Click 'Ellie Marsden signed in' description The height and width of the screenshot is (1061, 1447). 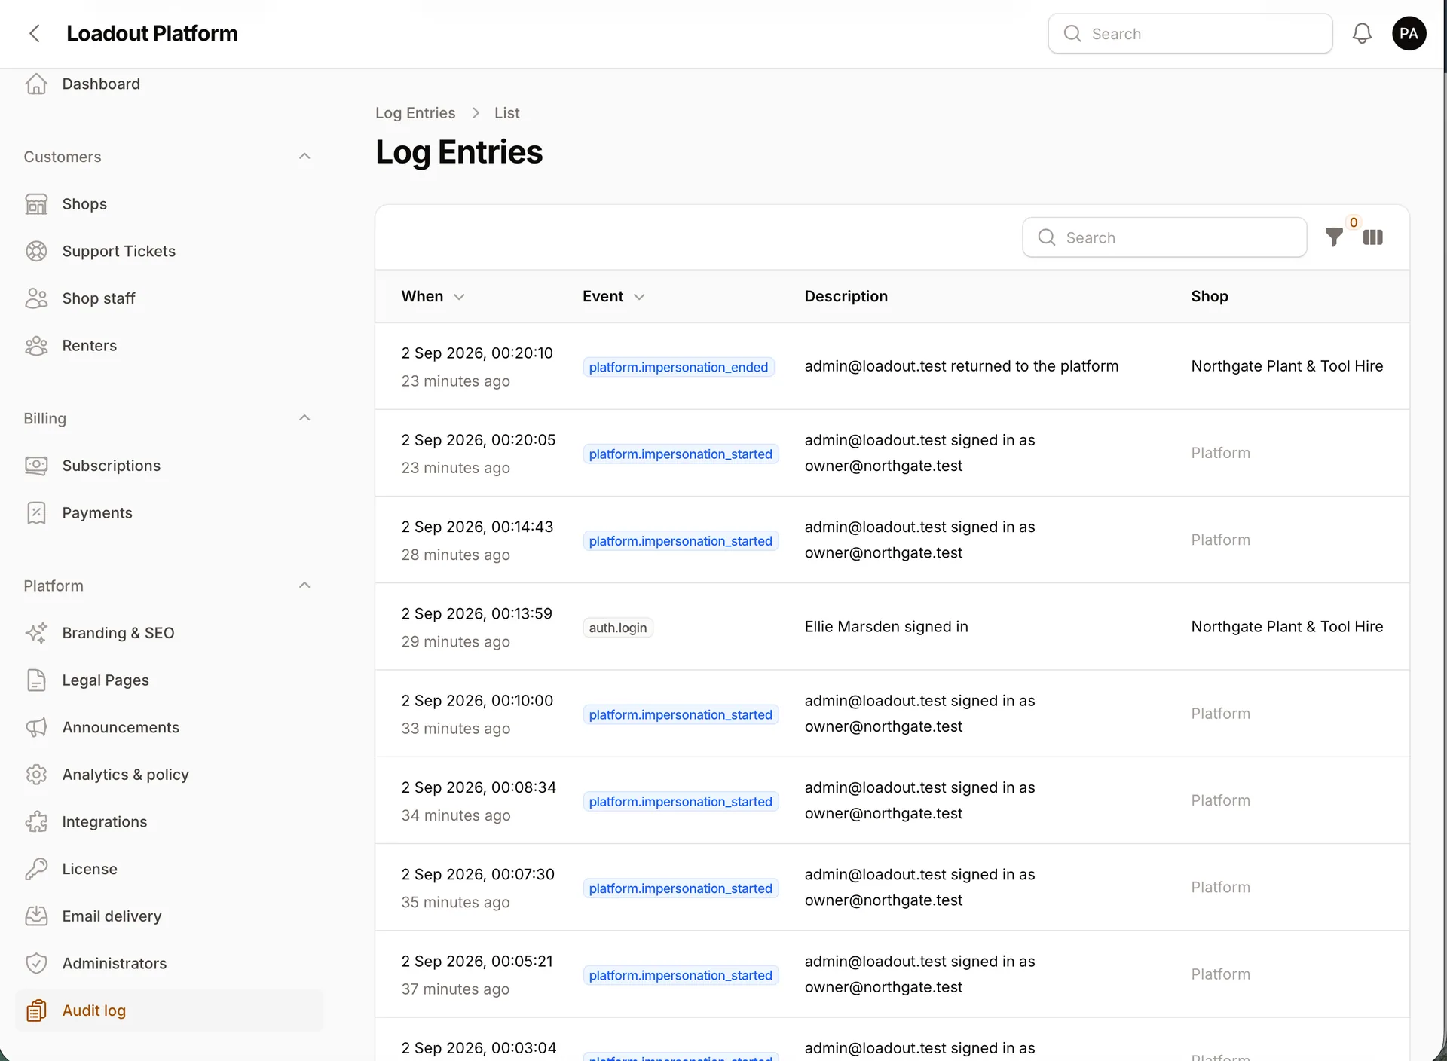(886, 627)
